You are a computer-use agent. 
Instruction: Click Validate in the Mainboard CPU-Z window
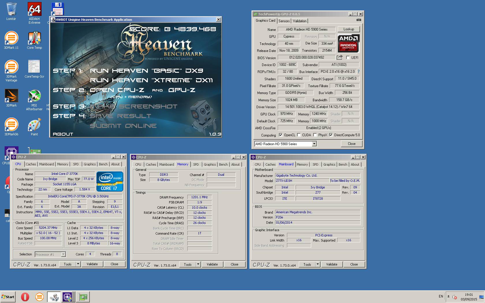[332, 264]
